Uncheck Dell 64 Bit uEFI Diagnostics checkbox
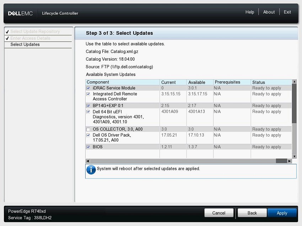The height and width of the screenshot is (226, 302). click(88, 112)
